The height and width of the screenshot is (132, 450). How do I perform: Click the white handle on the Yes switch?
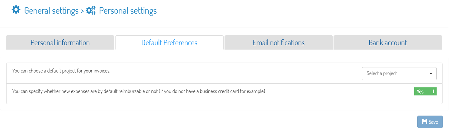pos(433,91)
